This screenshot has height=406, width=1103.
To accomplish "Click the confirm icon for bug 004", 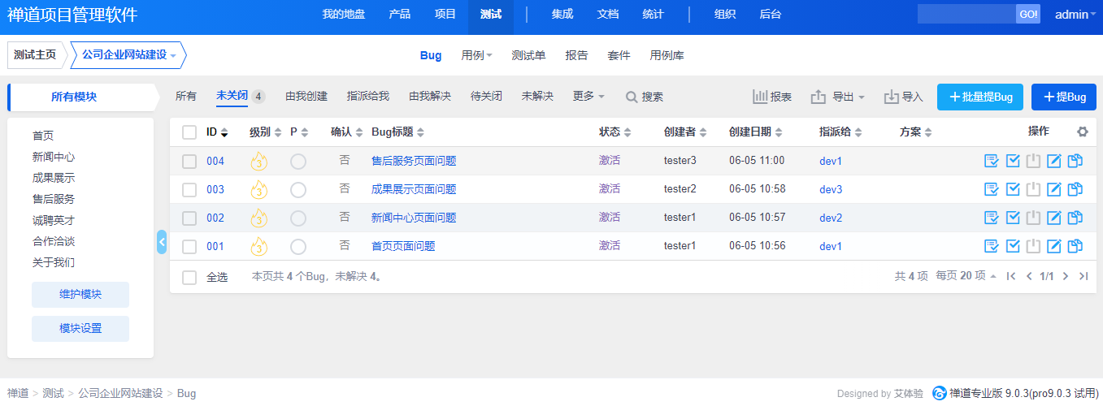I will 991,161.
